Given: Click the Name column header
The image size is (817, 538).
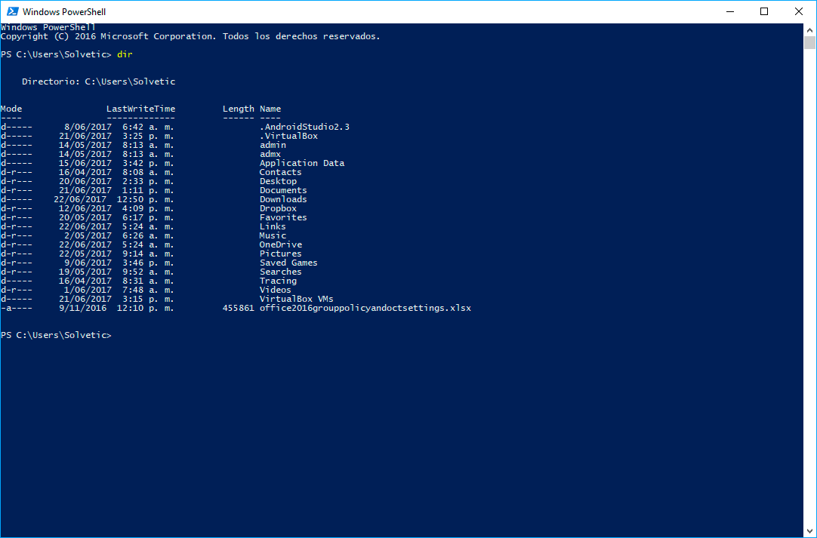Looking at the screenshot, I should [x=270, y=109].
